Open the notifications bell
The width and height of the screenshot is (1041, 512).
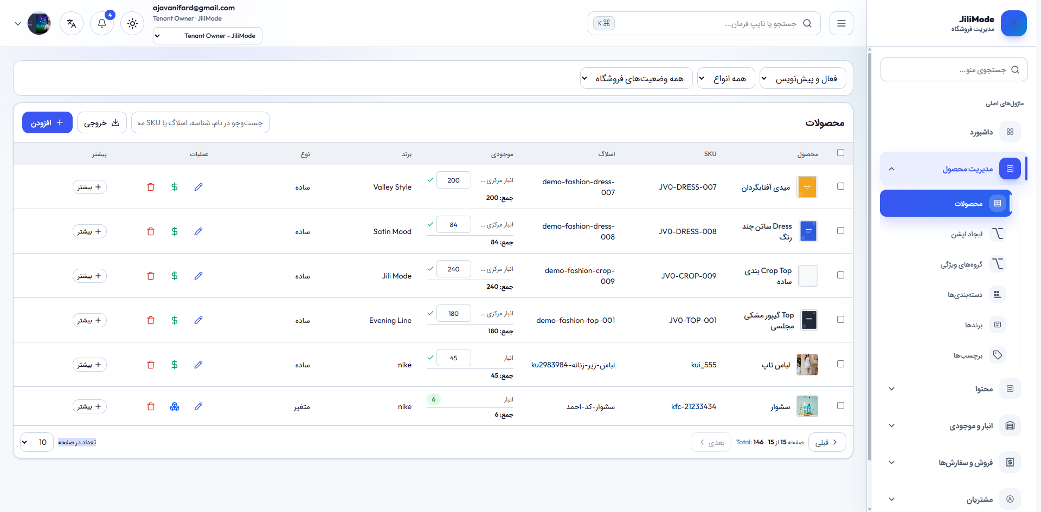tap(102, 23)
